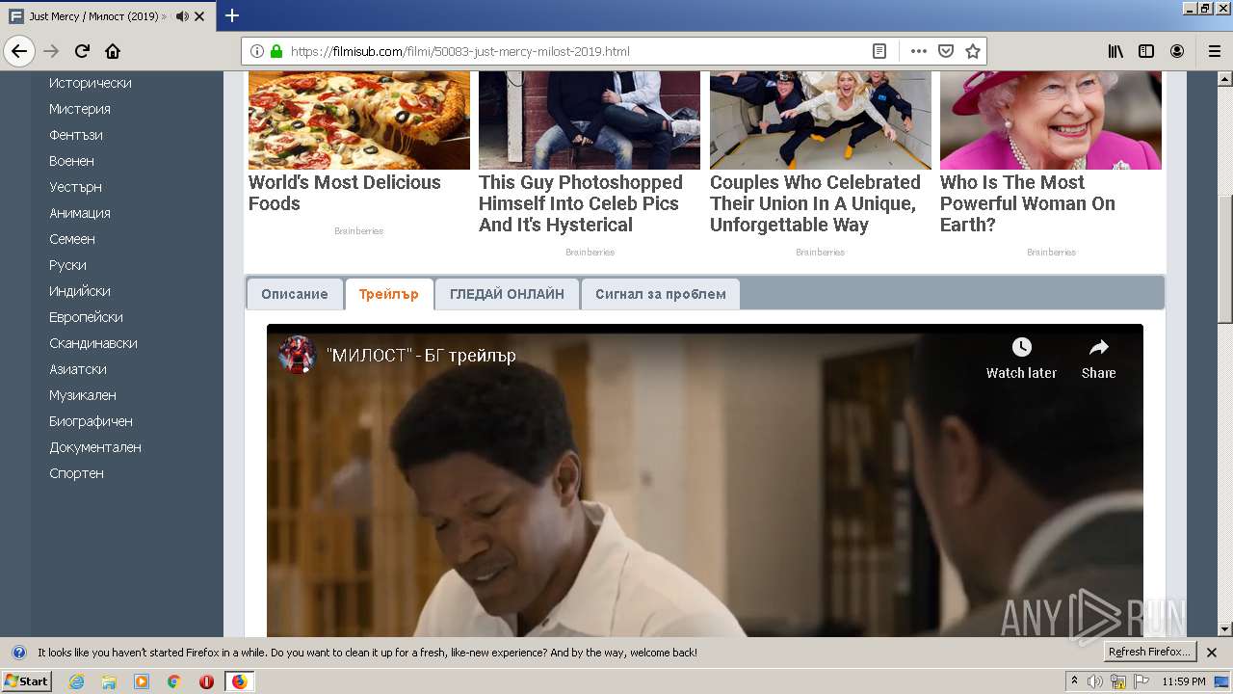This screenshot has width=1233, height=694.
Task: Select the Руски category
Action: tap(67, 265)
